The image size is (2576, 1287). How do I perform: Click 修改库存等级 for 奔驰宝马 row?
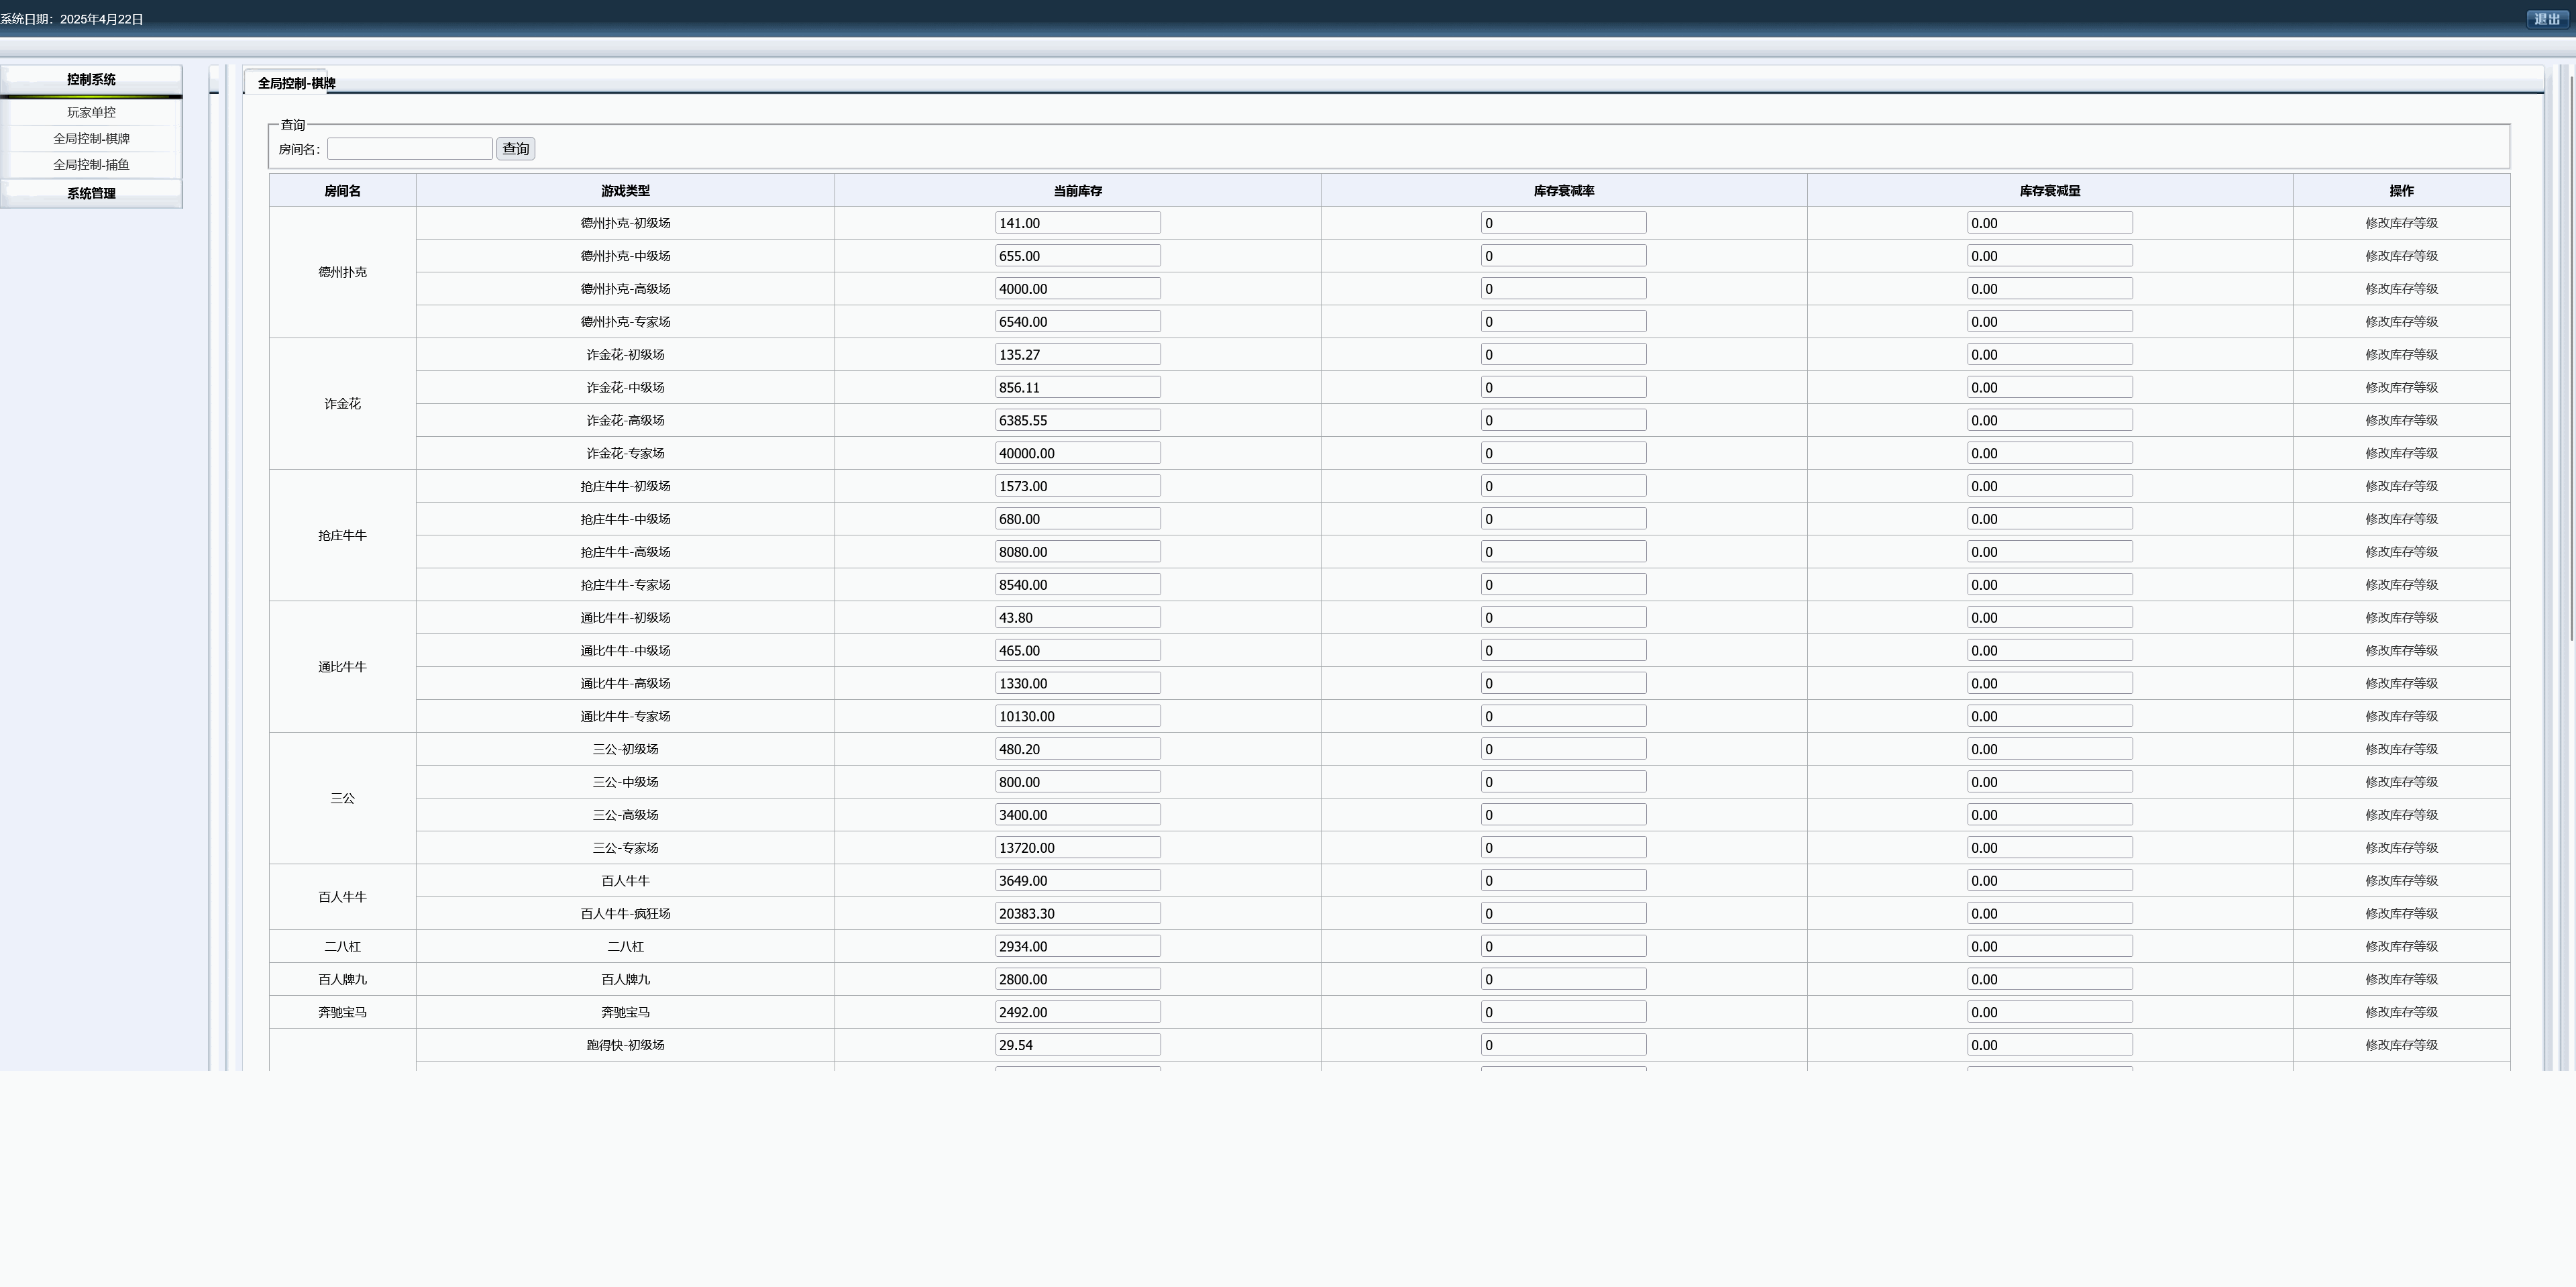coord(2400,1012)
